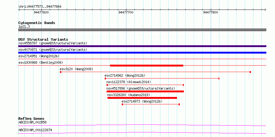Screen dimensions: 275x137
Task: Open variant nsv1122378 (Alsmadi2014) label
Action: [x=129, y=82]
